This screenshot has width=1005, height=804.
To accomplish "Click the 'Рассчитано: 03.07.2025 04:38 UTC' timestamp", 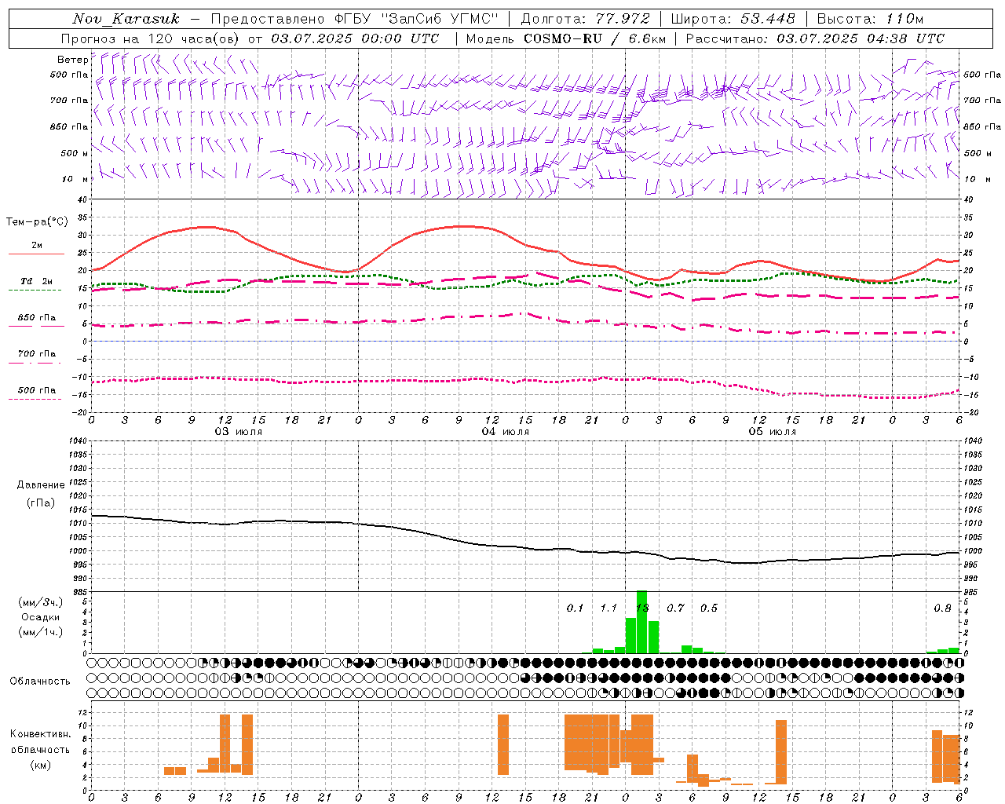I will click(x=815, y=38).
